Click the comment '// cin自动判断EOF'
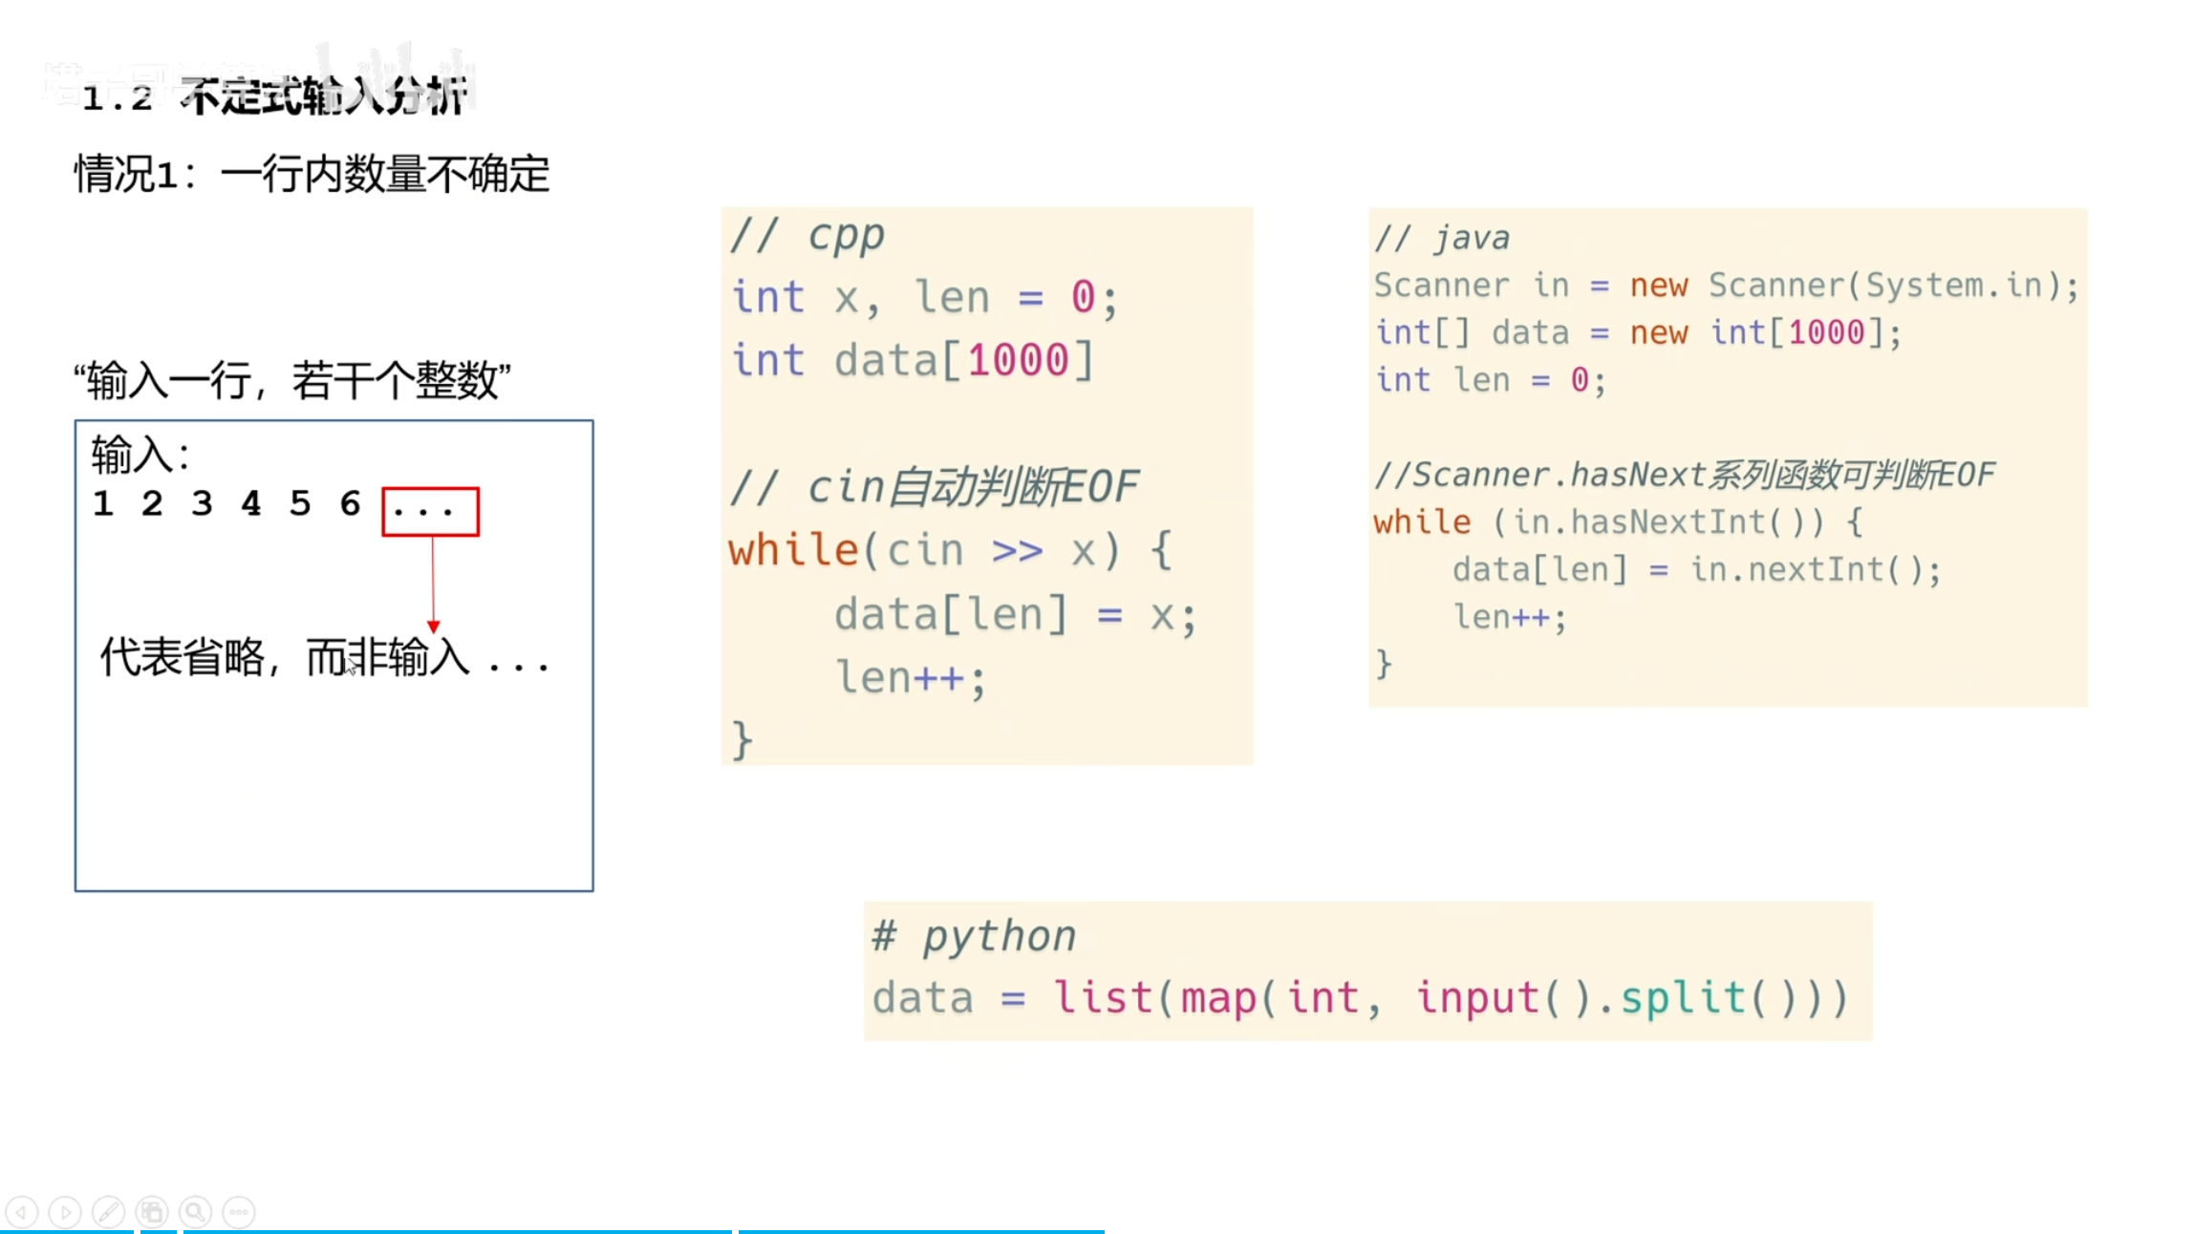This screenshot has height=1234, width=2194. coord(935,487)
